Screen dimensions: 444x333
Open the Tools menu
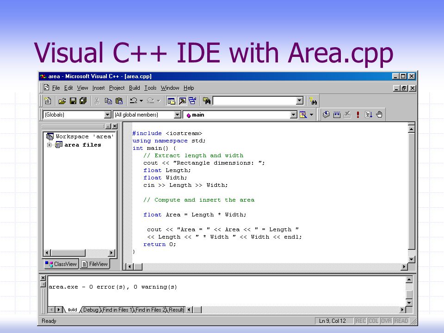coord(150,88)
